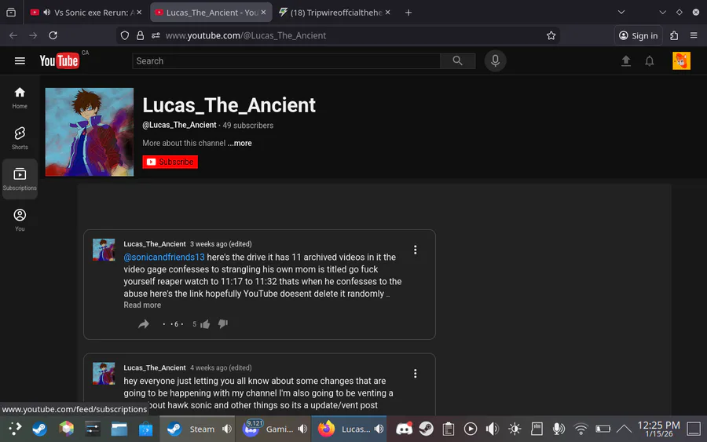This screenshot has height=442, width=707.
Task: Start voice search with the microphone icon
Action: click(495, 60)
